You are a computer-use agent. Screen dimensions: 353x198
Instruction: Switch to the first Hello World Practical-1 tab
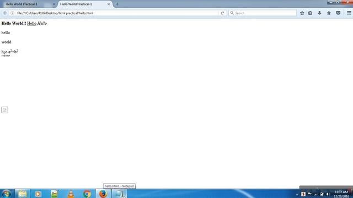(x=28, y=4)
